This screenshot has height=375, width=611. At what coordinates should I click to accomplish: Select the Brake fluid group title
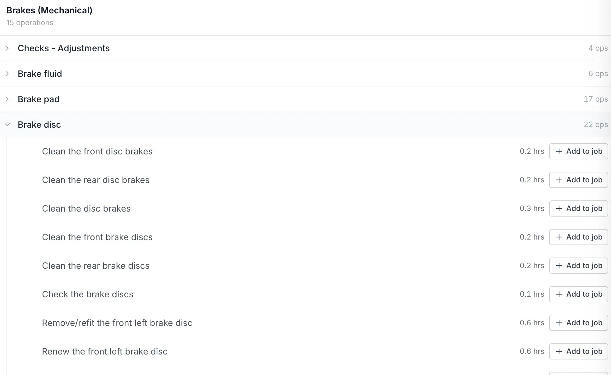coord(40,74)
